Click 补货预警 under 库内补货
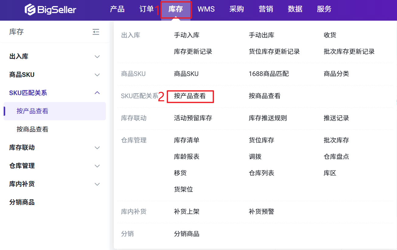Viewport: 397px width, 250px height. 261,212
